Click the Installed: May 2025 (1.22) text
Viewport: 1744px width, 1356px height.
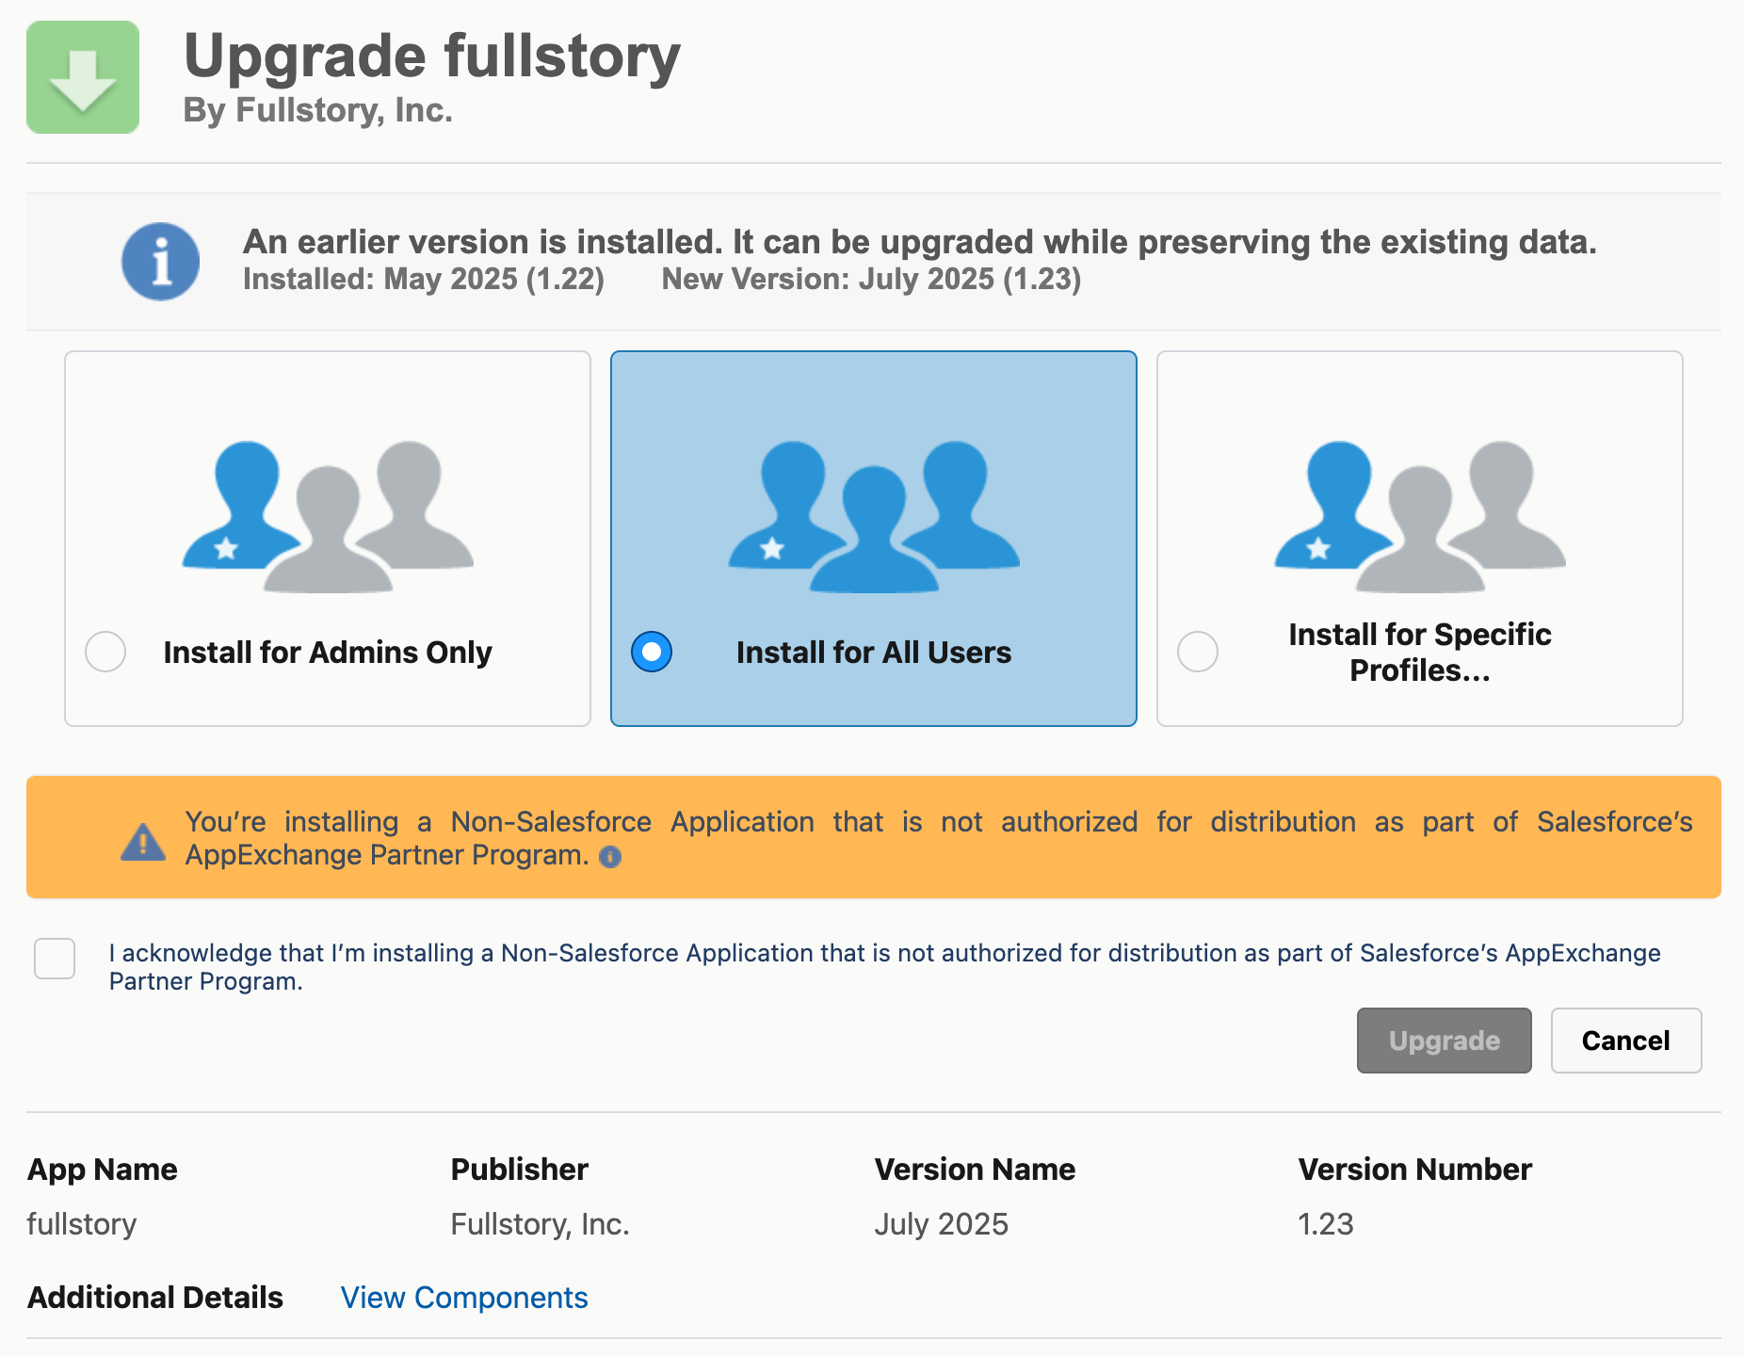[424, 280]
